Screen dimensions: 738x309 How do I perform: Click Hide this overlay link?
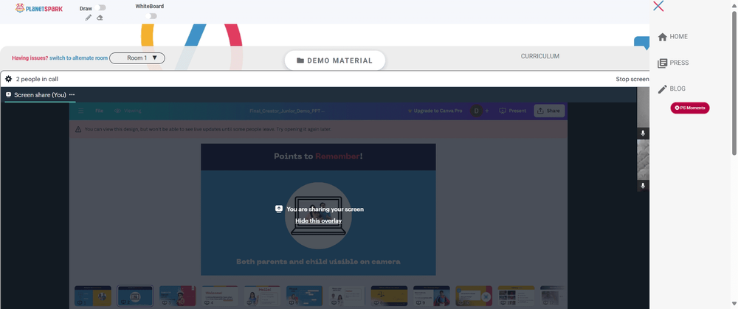(x=319, y=221)
